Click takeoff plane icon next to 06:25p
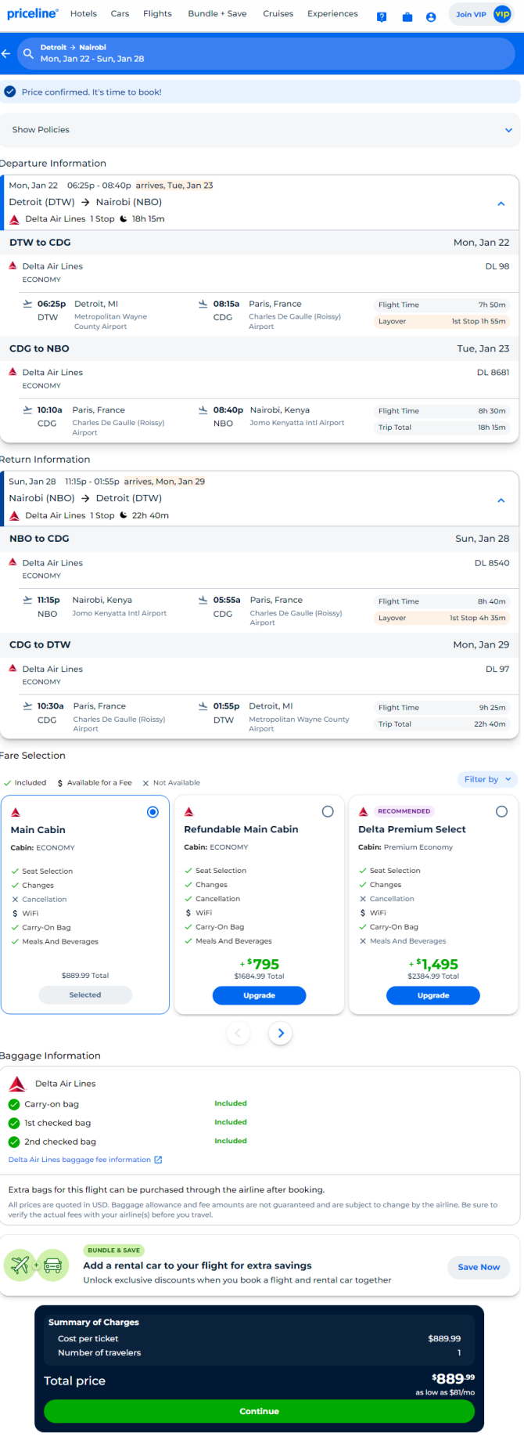 (x=28, y=304)
